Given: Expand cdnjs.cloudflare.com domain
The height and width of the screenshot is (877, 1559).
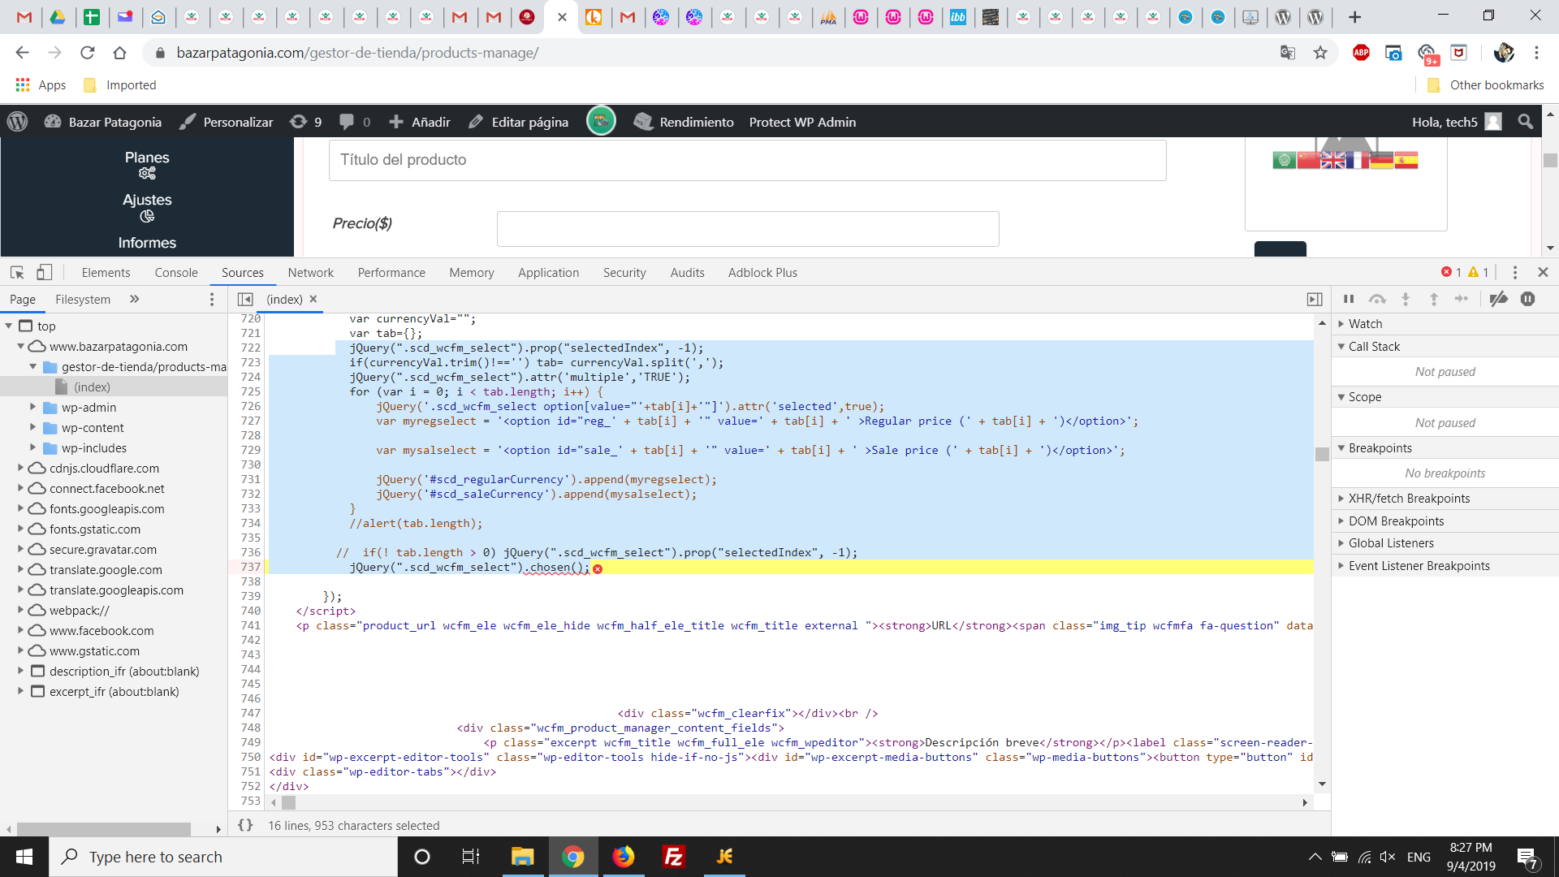Looking at the screenshot, I should (x=21, y=468).
